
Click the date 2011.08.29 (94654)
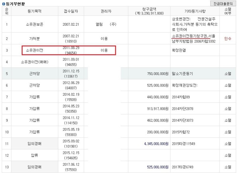pyautogui.click(x=71, y=50)
